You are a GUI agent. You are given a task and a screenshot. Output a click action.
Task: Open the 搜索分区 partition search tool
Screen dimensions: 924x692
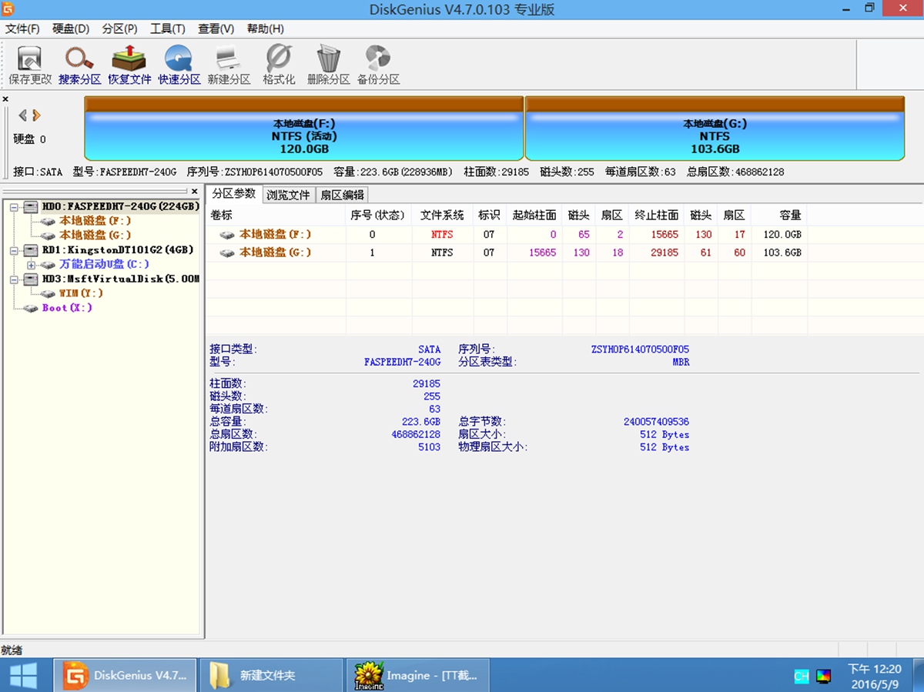(x=79, y=63)
